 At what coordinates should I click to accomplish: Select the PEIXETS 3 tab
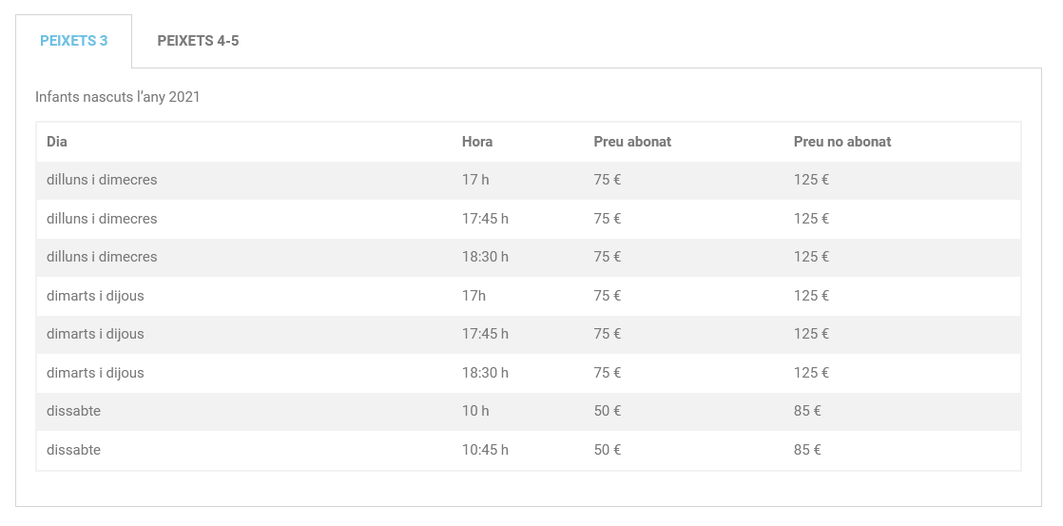(74, 41)
